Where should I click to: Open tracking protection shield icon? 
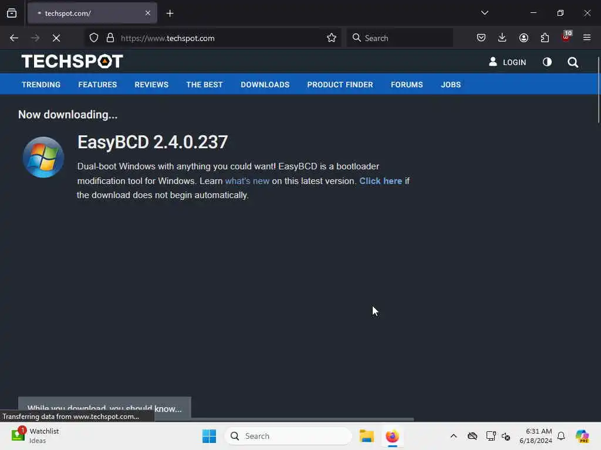coord(94,38)
